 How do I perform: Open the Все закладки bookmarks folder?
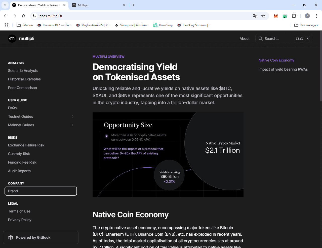coord(306,25)
